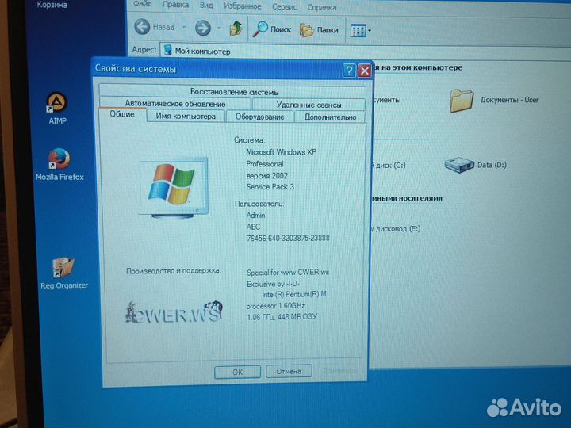
Task: Open the Reg Organizer desktop icon
Action: [x=63, y=267]
